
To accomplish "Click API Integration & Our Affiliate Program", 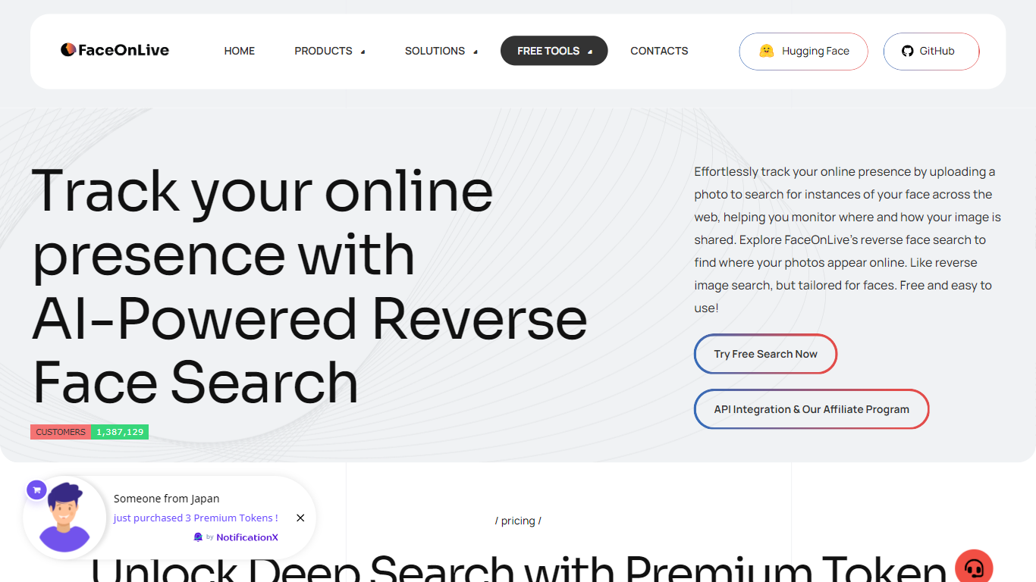I will coord(811,409).
